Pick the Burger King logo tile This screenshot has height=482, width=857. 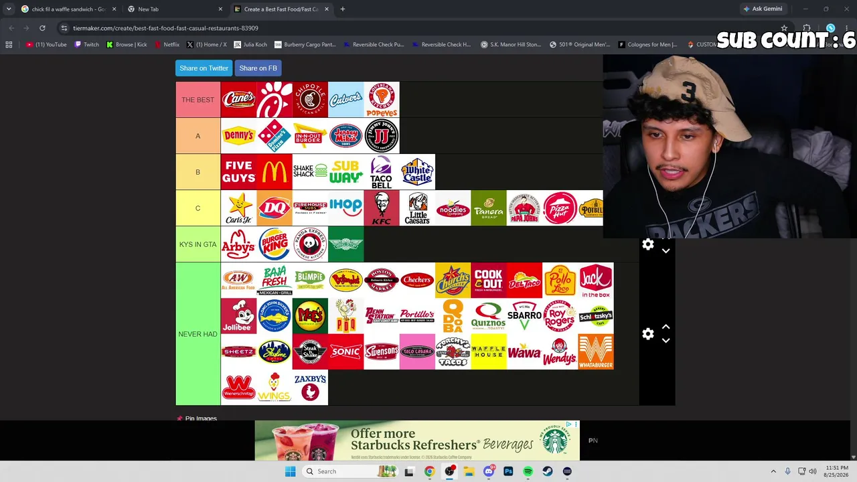[x=275, y=244]
